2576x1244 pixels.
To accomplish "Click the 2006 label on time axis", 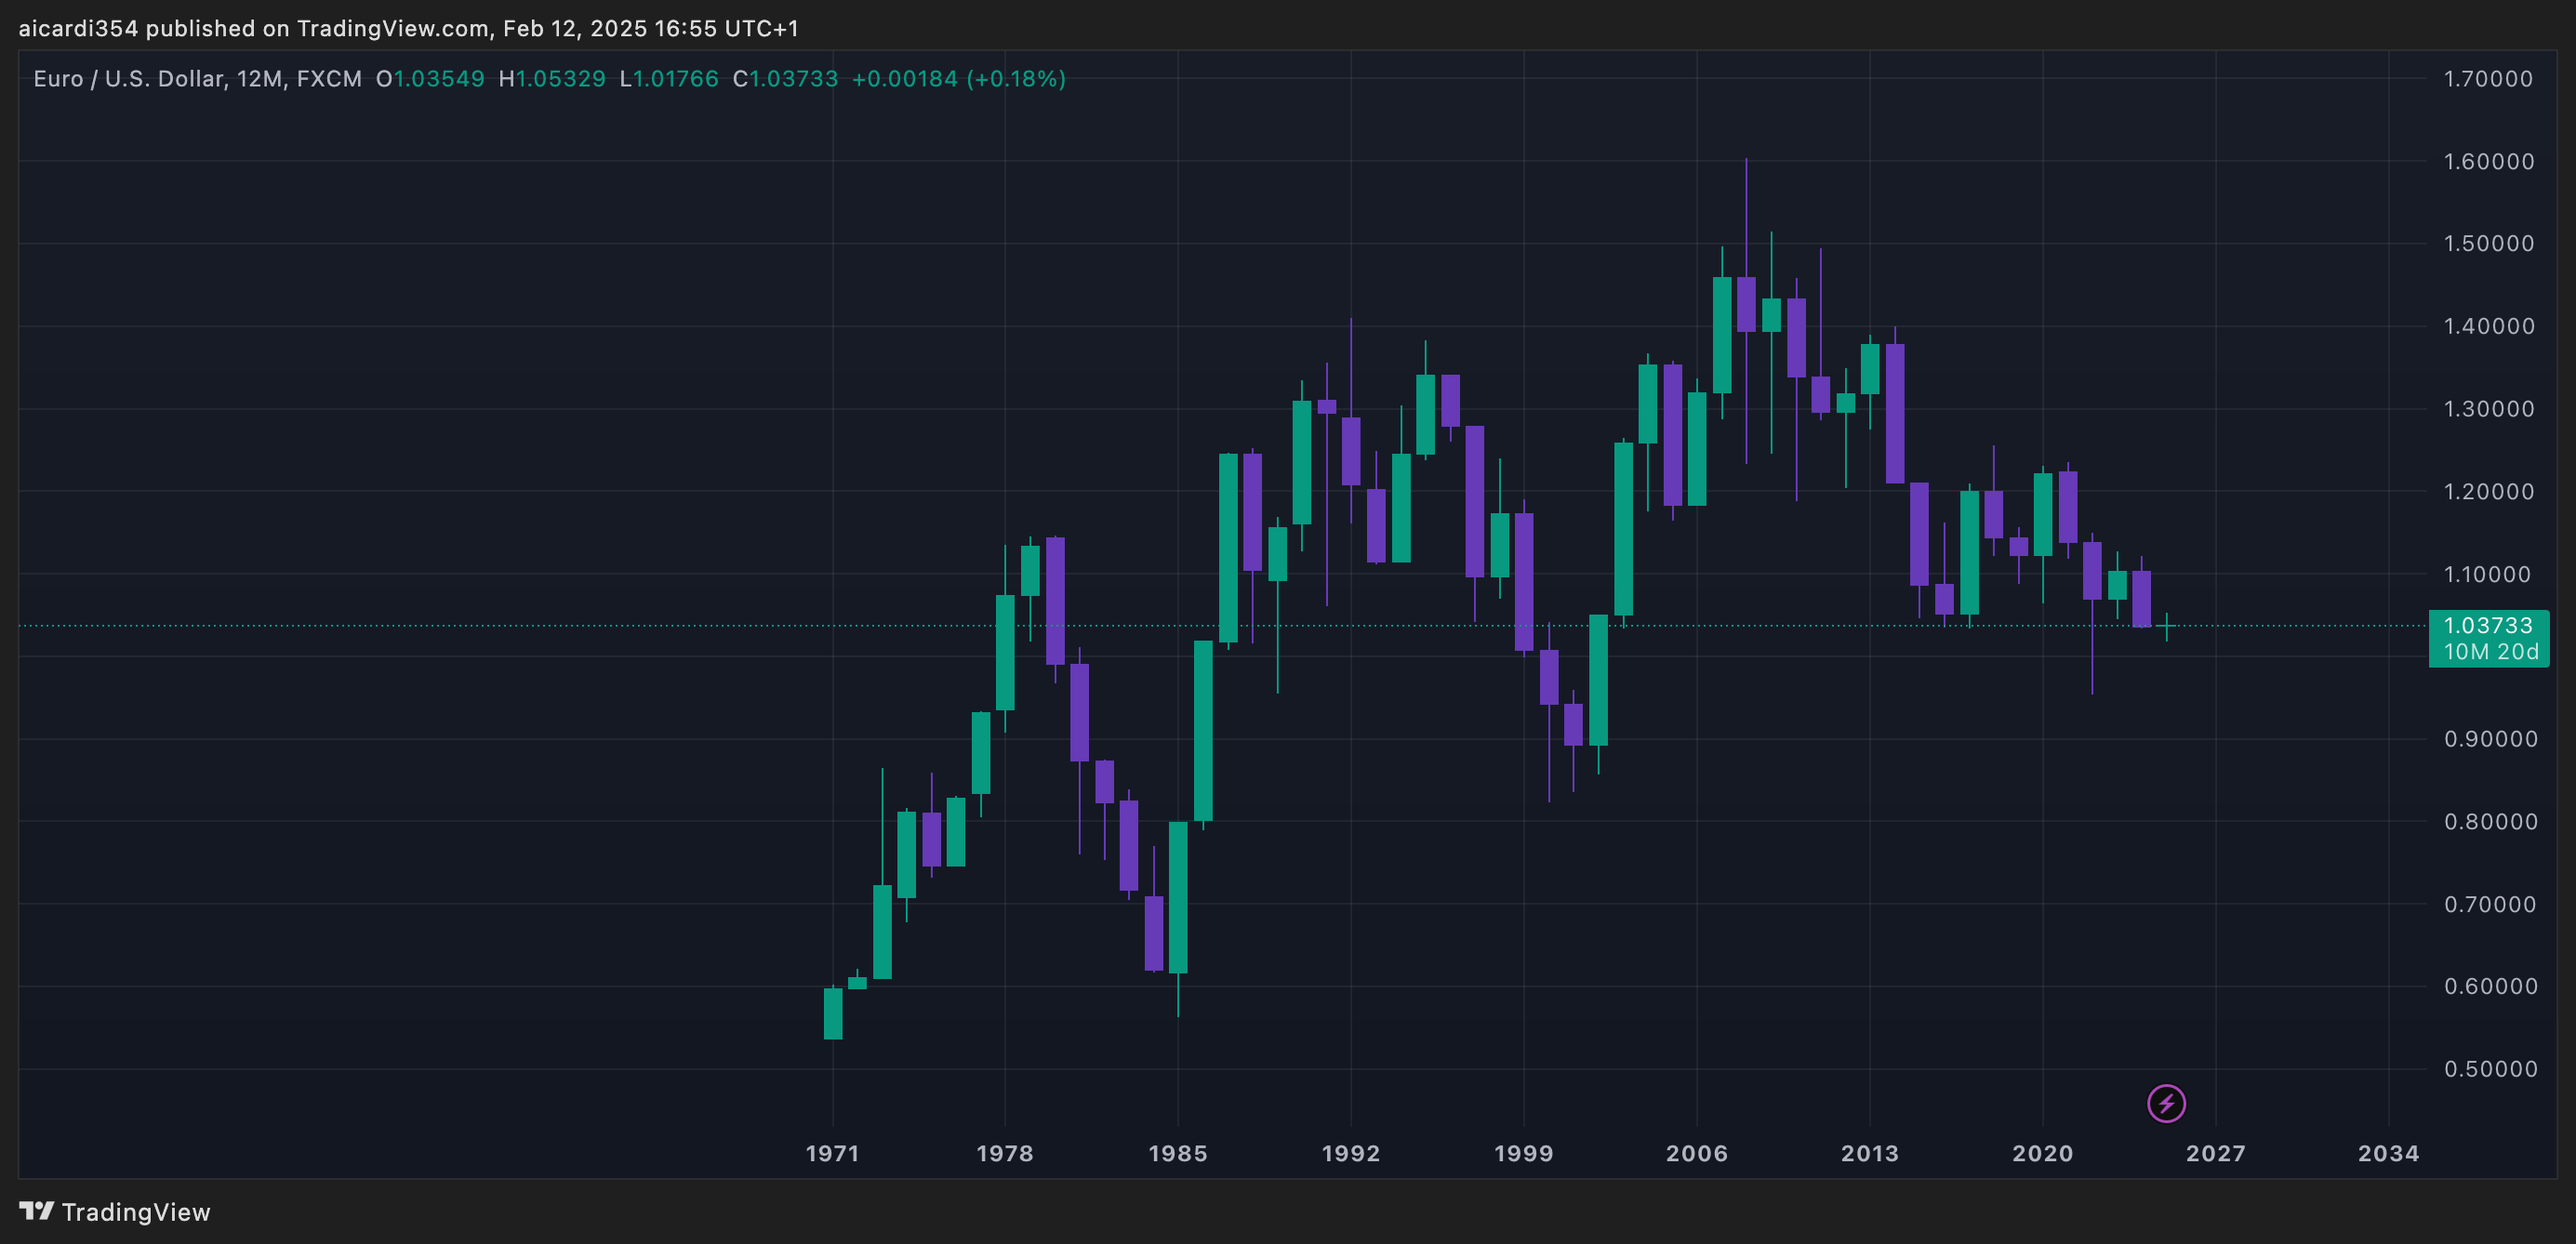I will click(1696, 1153).
